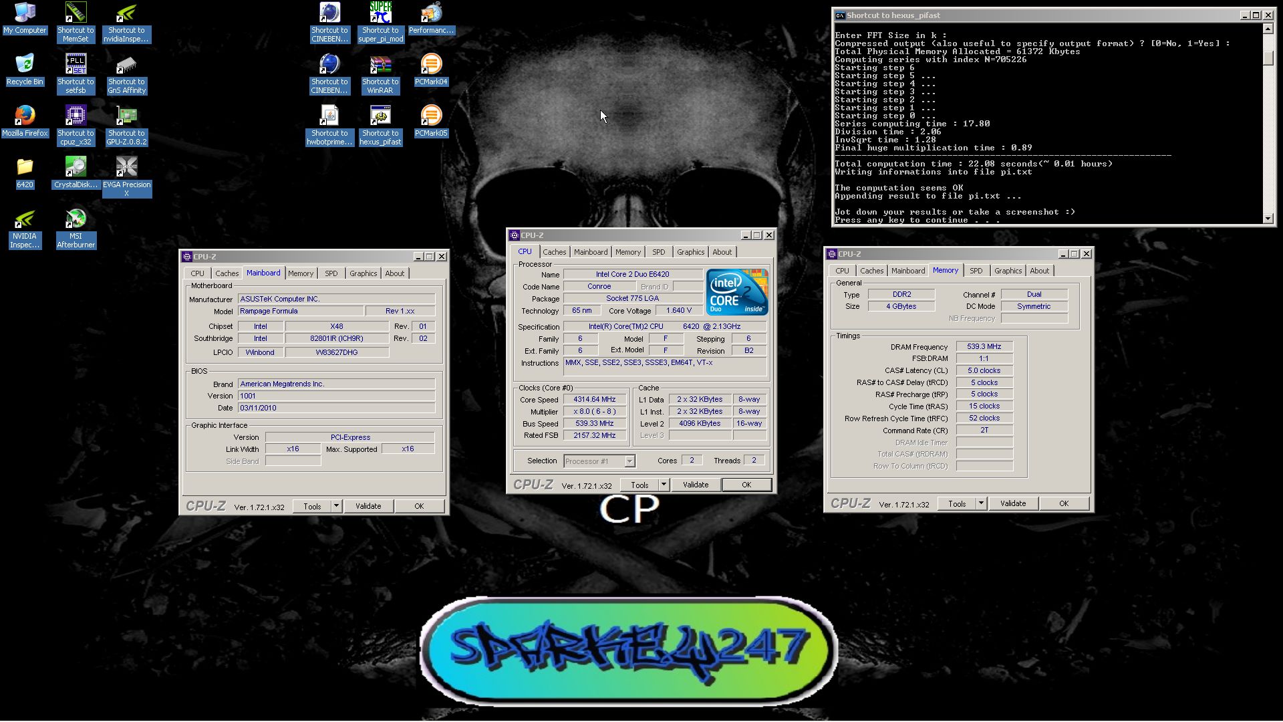Click the hexus_pifast console scrollbar up arrow
The height and width of the screenshot is (722, 1283).
pyautogui.click(x=1268, y=29)
